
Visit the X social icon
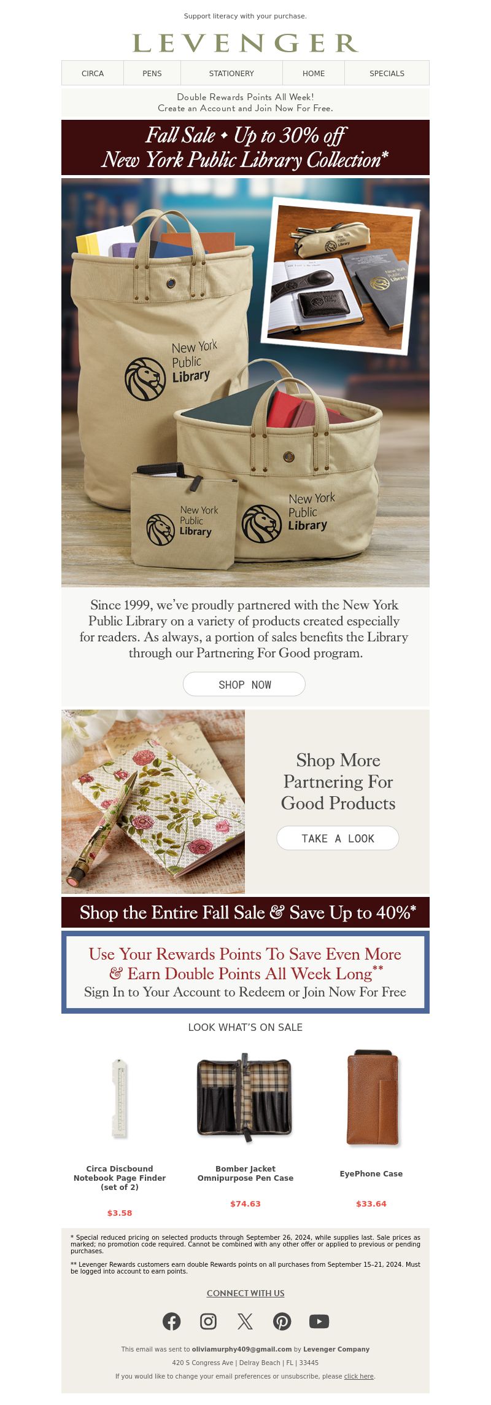point(245,1321)
